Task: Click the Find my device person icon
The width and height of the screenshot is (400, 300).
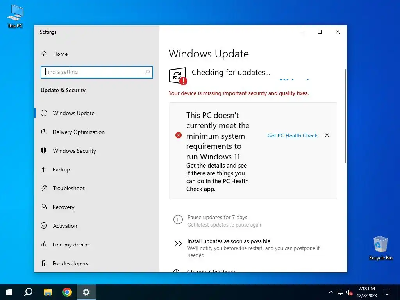Action: tap(44, 245)
